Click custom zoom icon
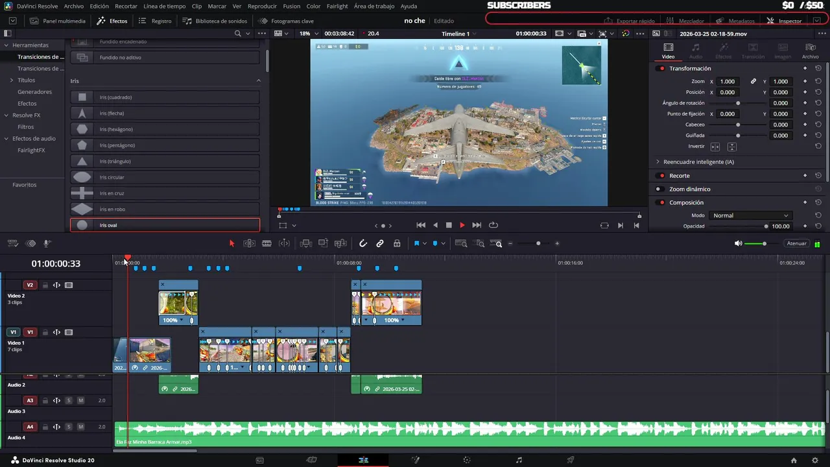This screenshot has height=467, width=830. click(497, 243)
